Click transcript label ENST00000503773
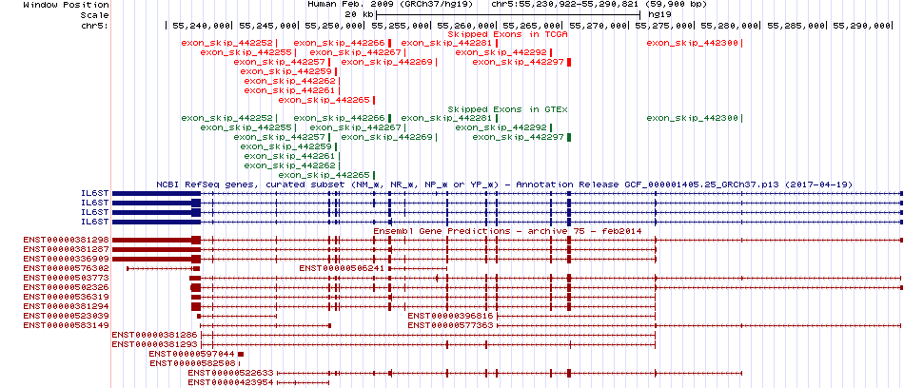The image size is (904, 388). pyautogui.click(x=67, y=278)
